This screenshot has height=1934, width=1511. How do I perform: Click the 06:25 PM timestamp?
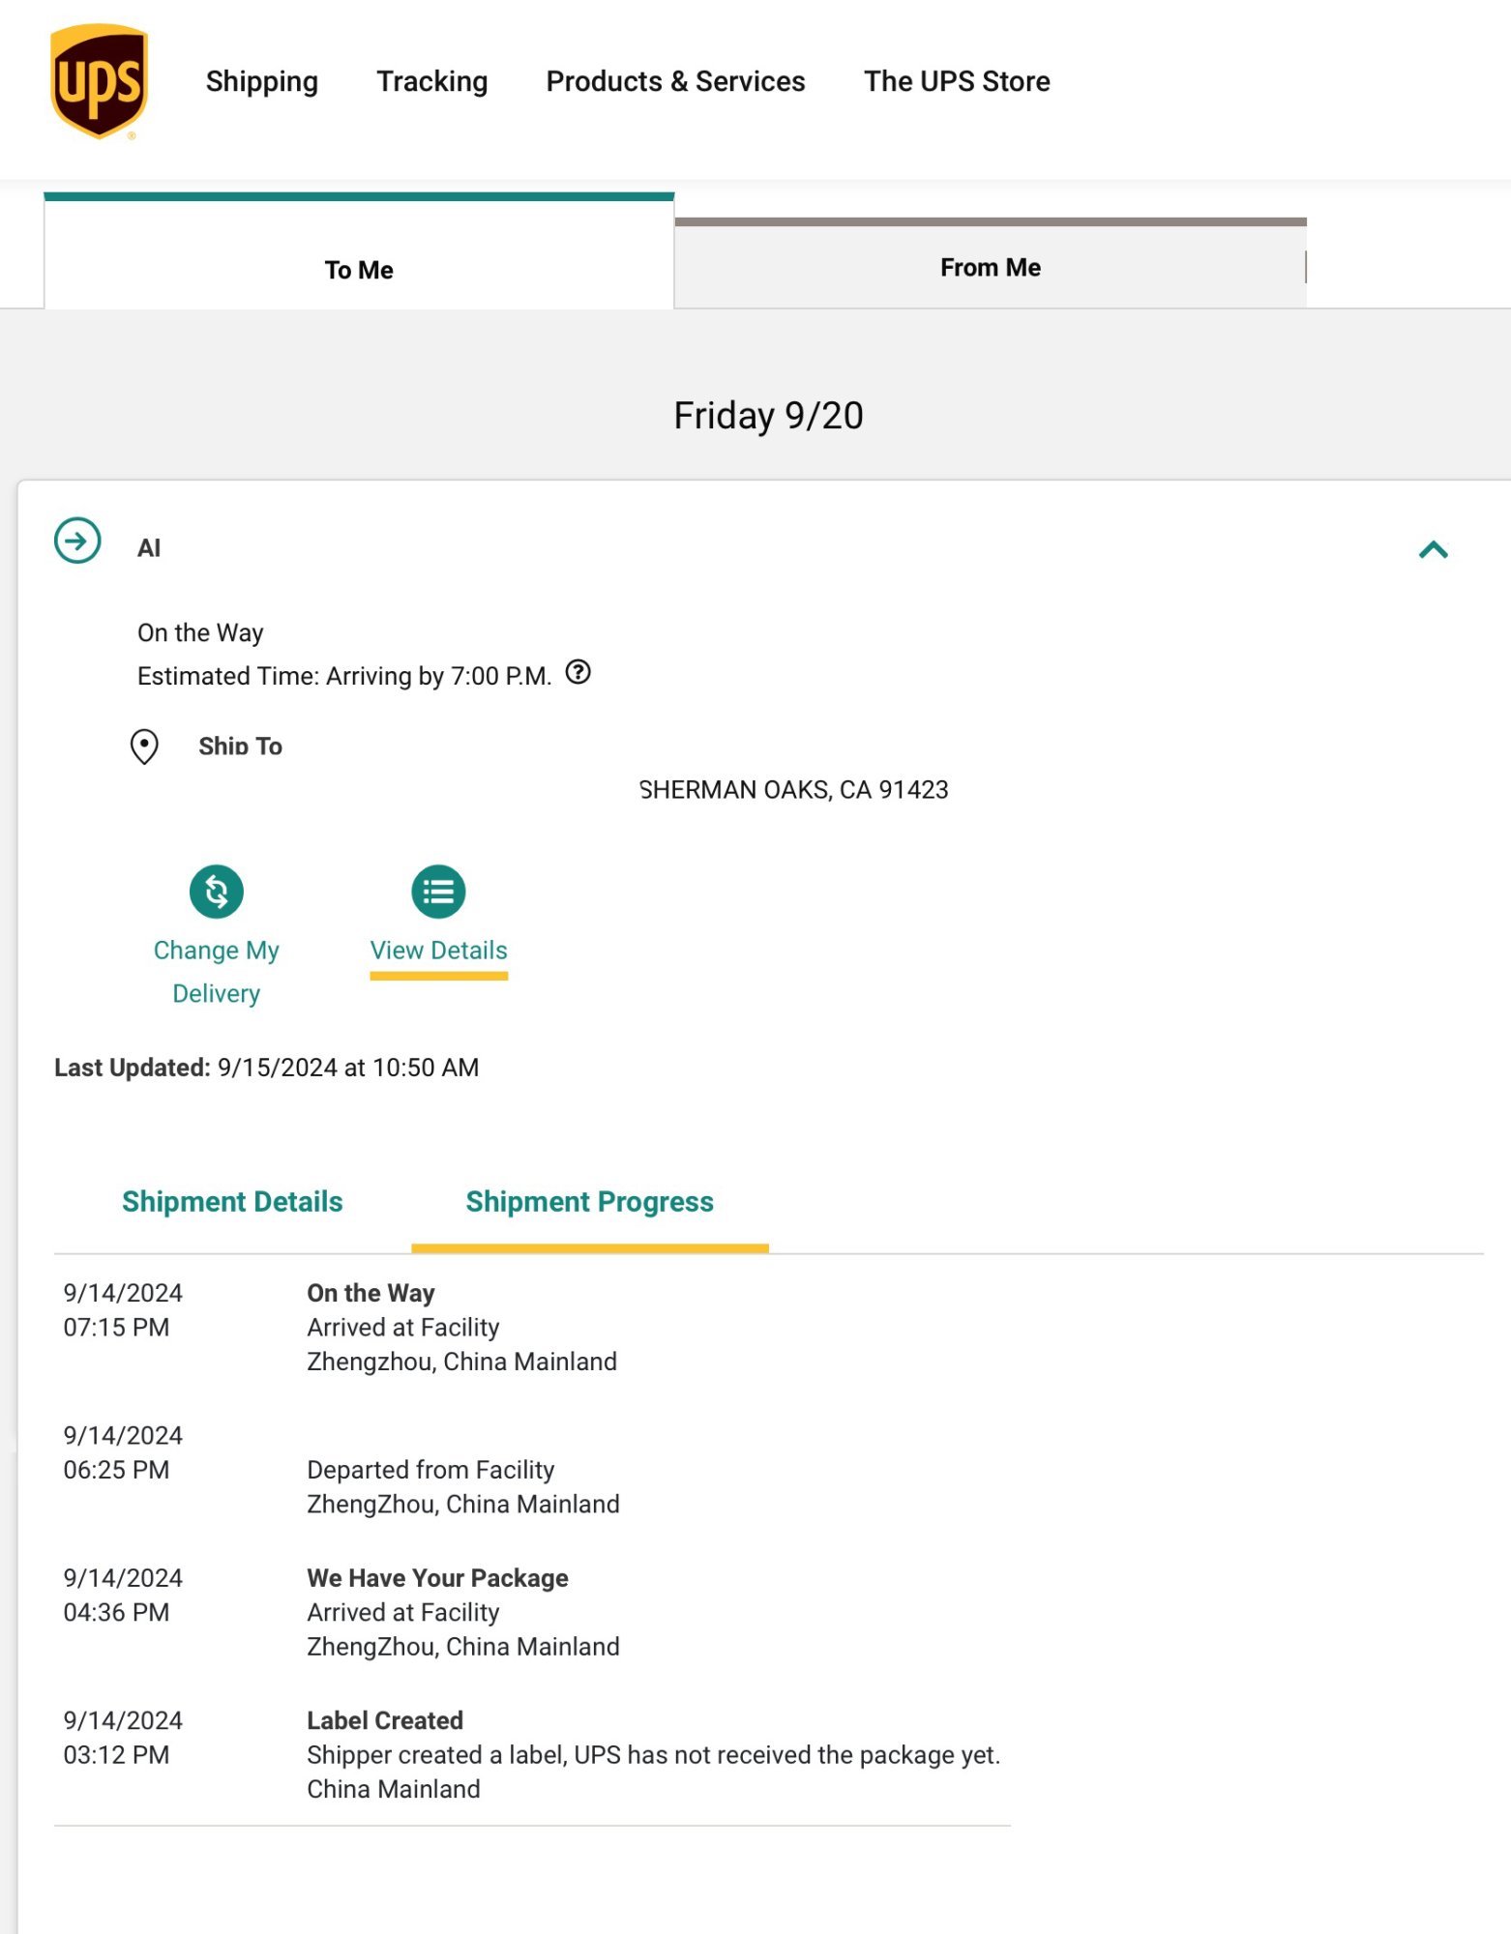pyautogui.click(x=116, y=1470)
